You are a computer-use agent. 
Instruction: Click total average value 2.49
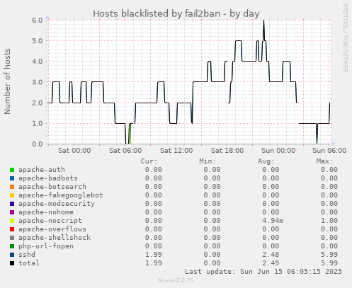click(x=271, y=263)
